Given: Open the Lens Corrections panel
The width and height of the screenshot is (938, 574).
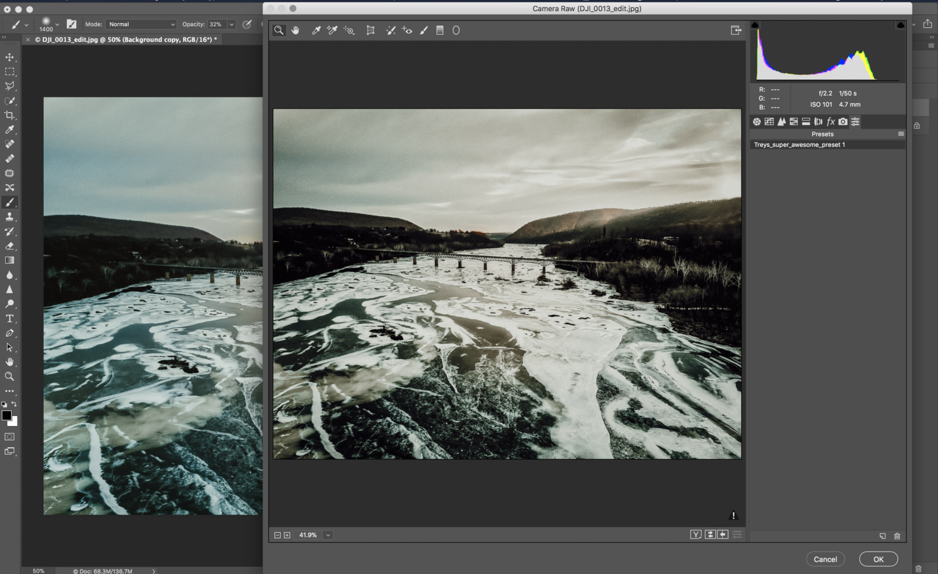Looking at the screenshot, I should pos(818,121).
